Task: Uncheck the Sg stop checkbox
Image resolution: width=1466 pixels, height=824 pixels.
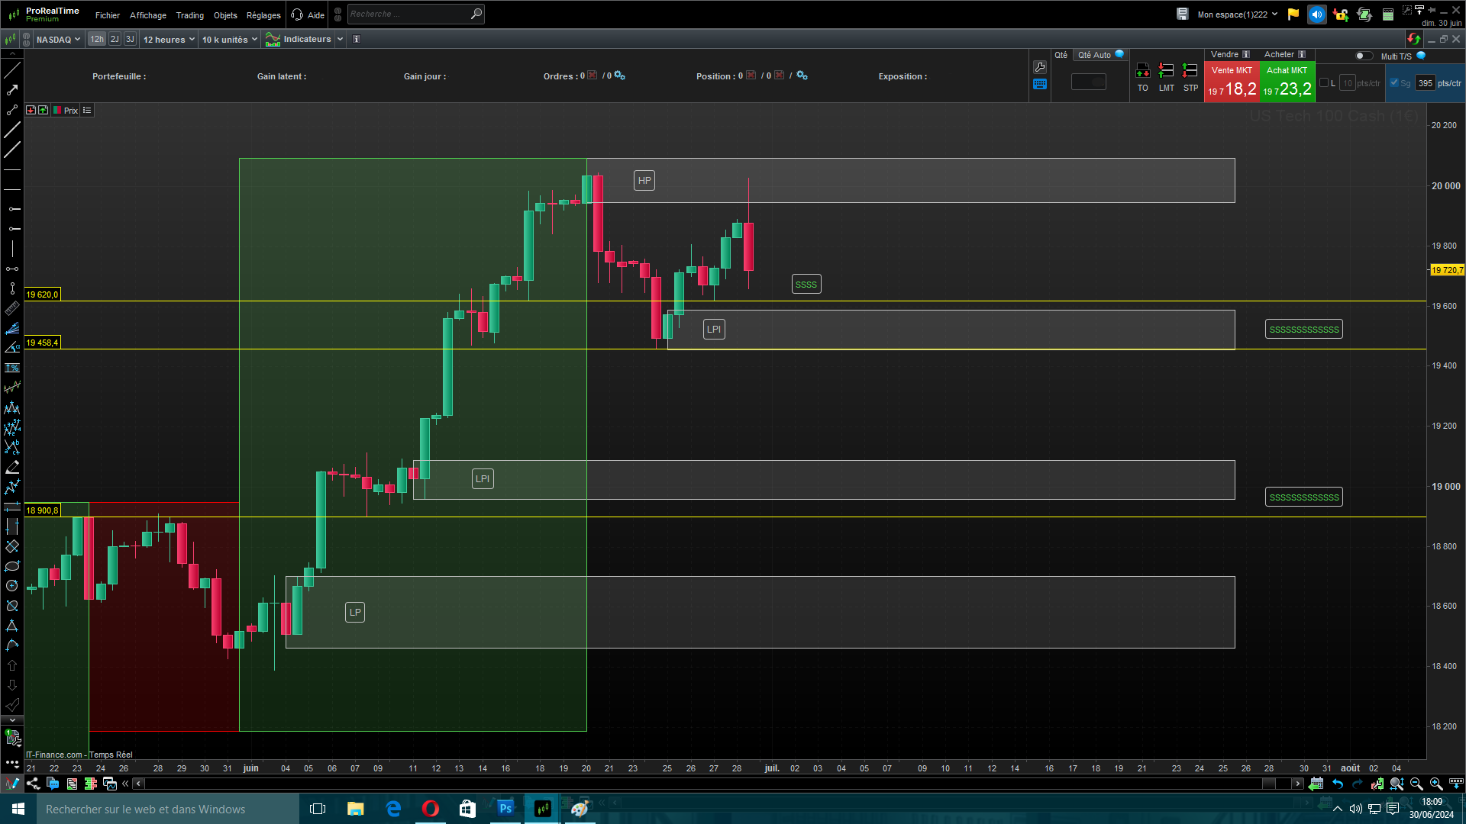Action: [1394, 82]
